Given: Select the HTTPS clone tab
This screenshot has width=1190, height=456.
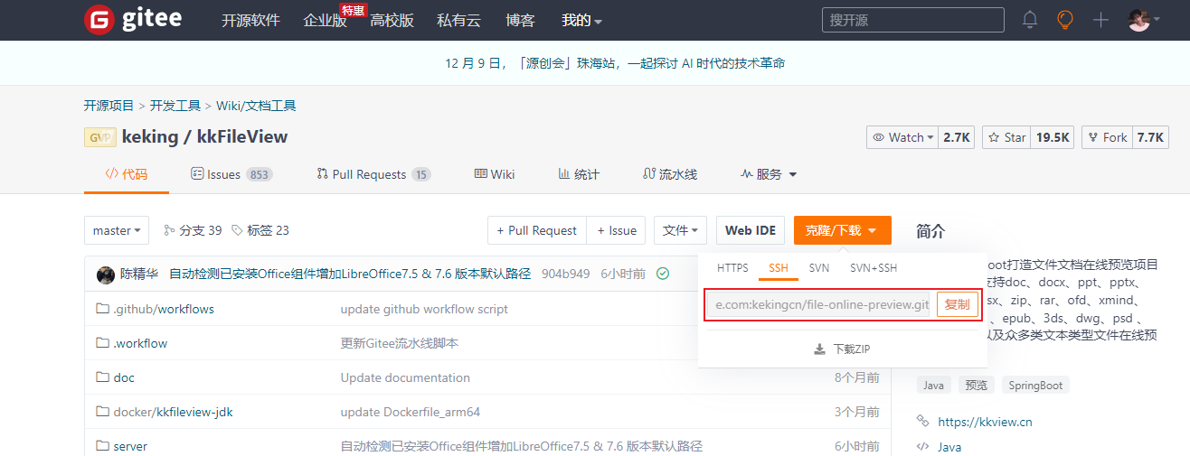Looking at the screenshot, I should click(732, 268).
